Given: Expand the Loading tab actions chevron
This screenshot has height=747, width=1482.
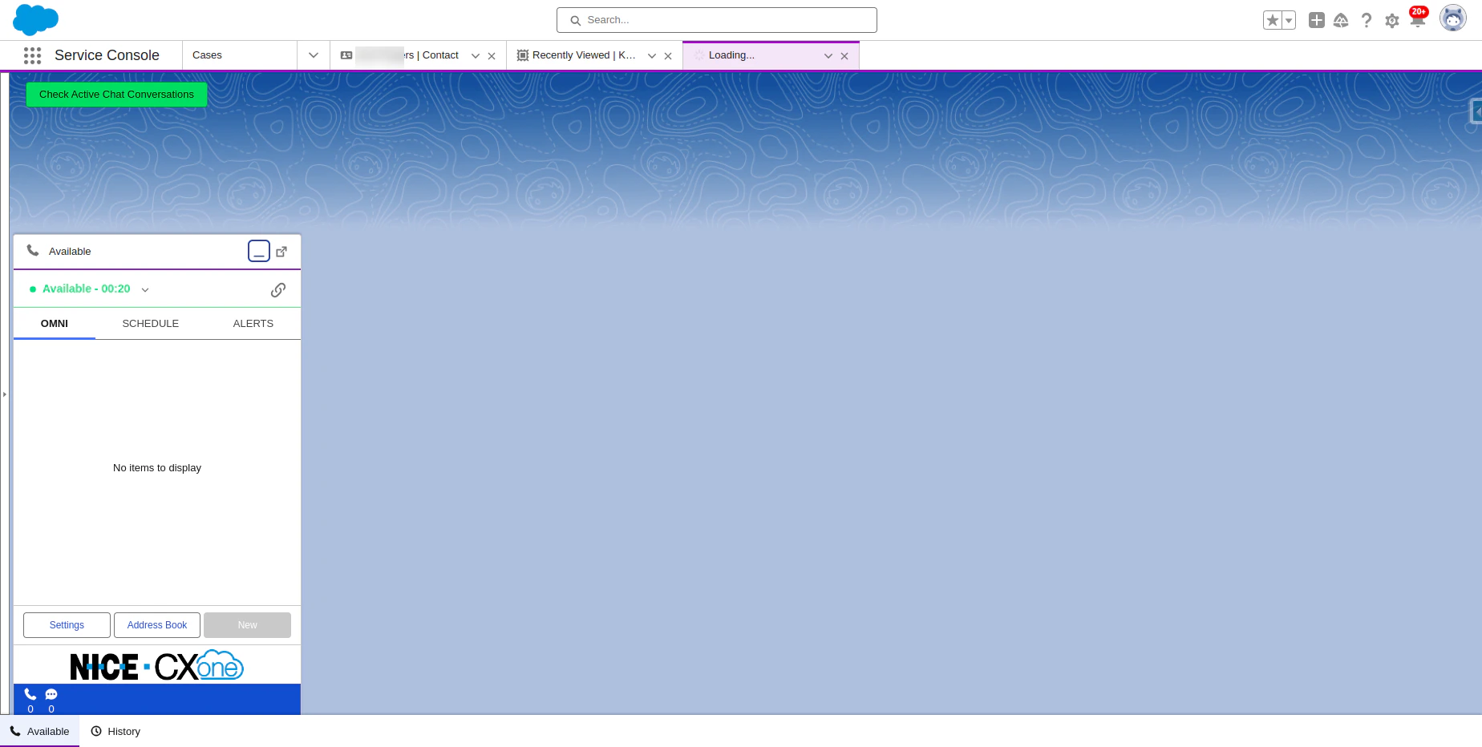Looking at the screenshot, I should (x=828, y=56).
